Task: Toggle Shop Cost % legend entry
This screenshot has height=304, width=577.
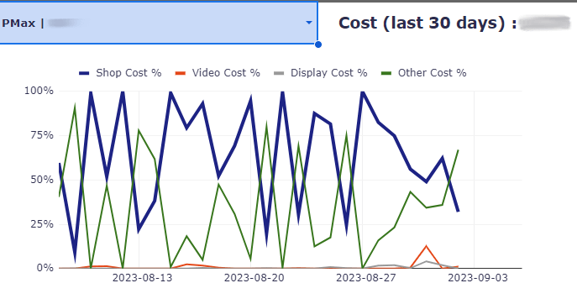Action: pyautogui.click(x=120, y=73)
